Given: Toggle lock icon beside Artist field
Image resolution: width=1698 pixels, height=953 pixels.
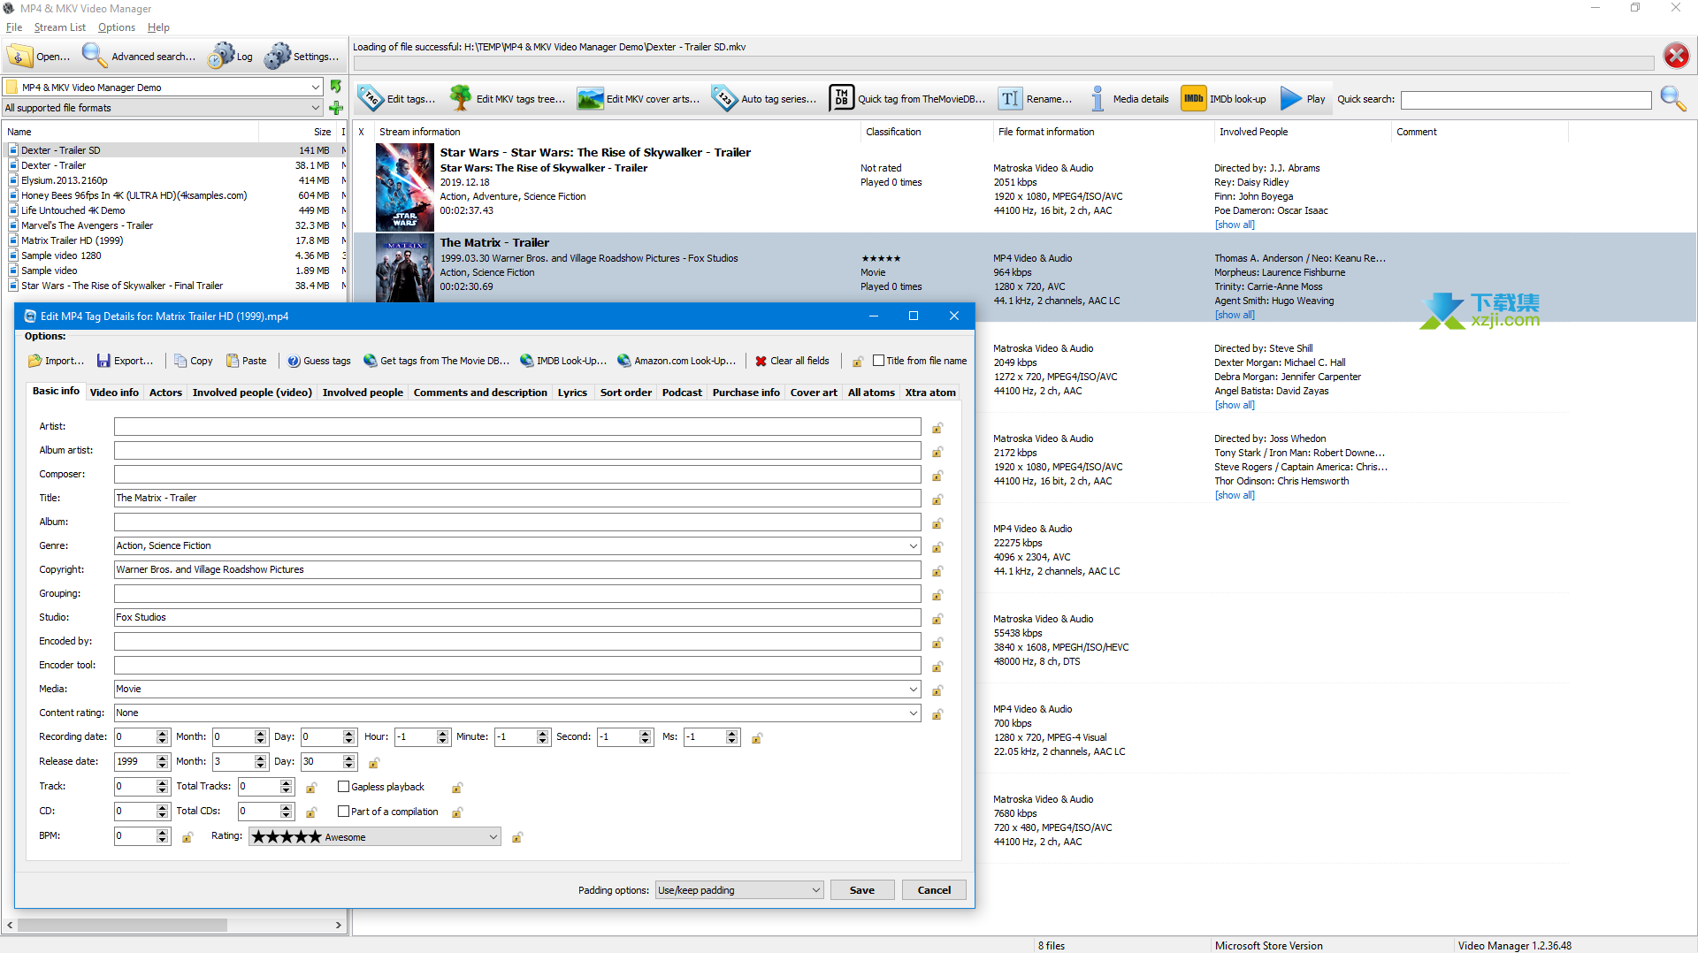Looking at the screenshot, I should (937, 428).
